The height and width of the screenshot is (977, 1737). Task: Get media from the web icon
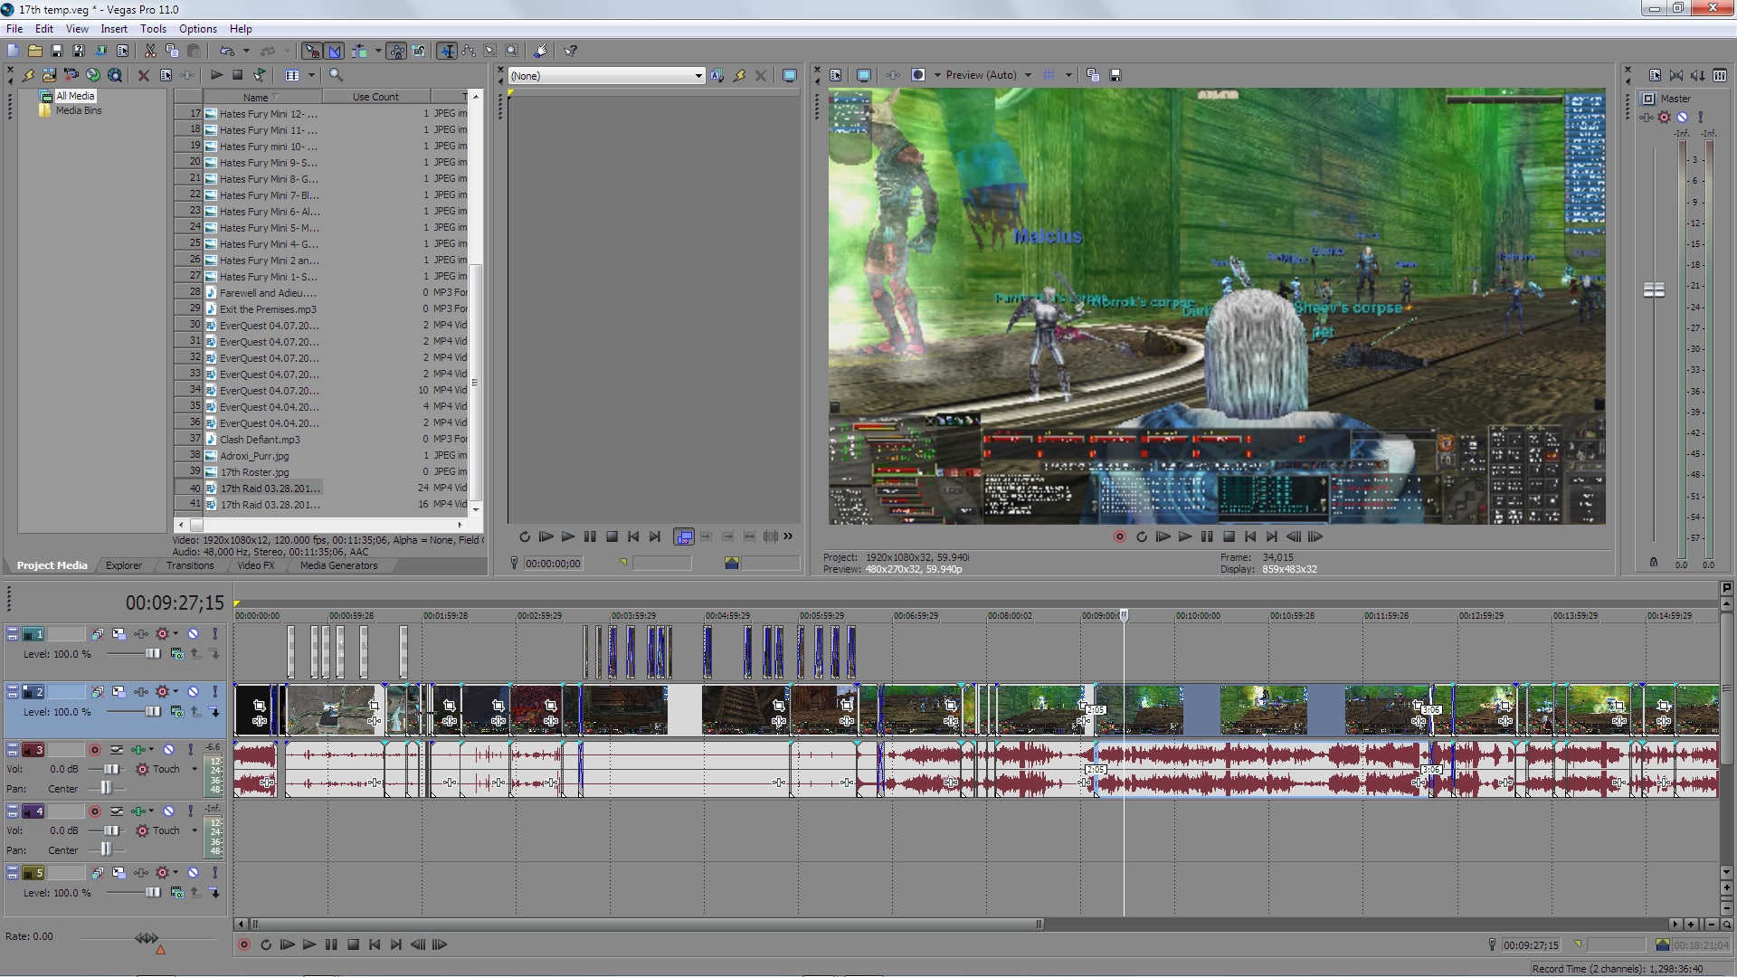coord(115,75)
